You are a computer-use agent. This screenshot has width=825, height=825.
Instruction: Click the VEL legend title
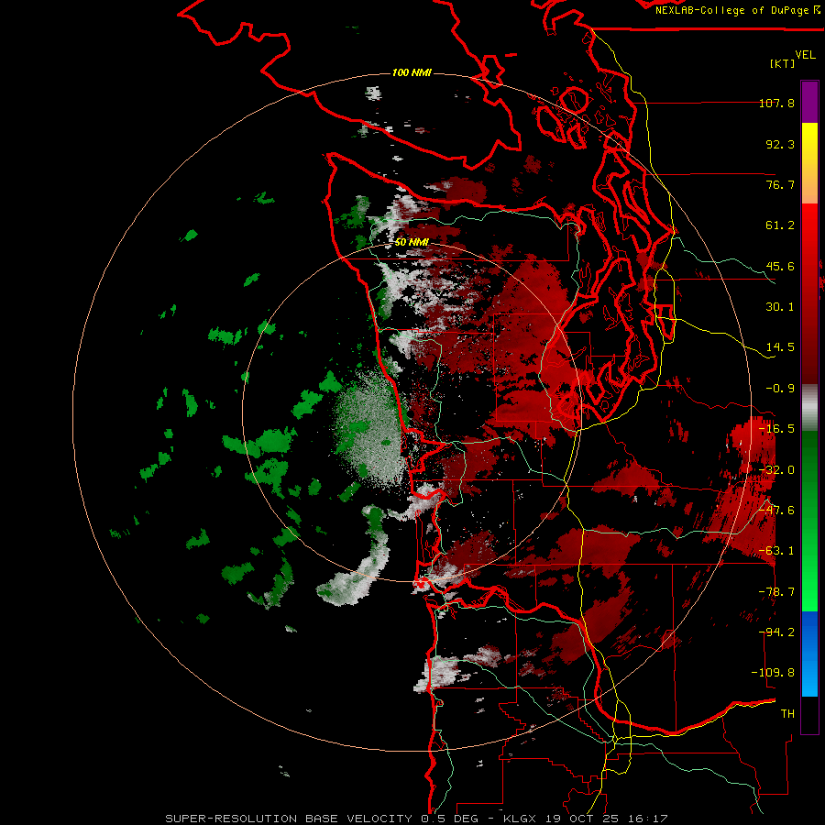click(805, 55)
